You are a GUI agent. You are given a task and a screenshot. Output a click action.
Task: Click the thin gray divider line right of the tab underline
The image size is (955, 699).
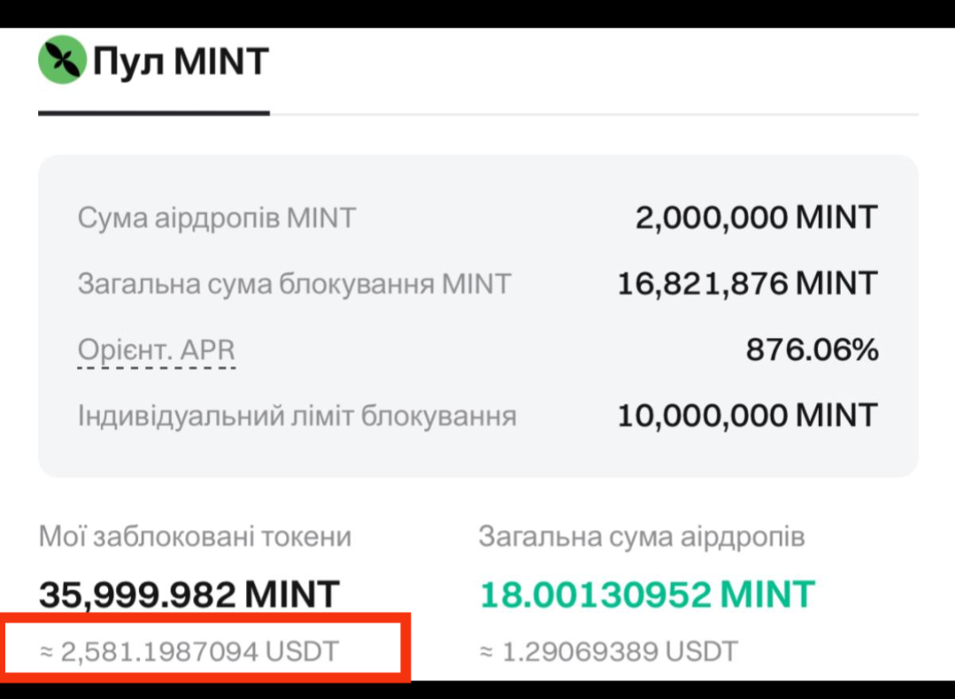click(x=593, y=114)
